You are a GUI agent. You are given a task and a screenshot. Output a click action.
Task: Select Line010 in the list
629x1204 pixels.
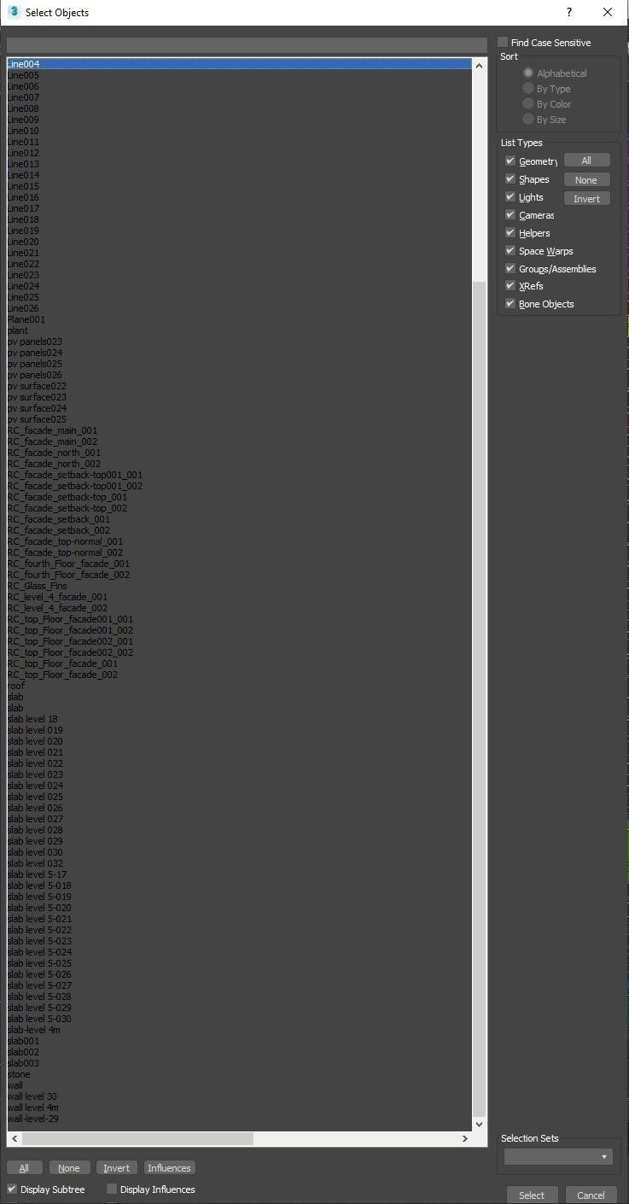pos(239,131)
